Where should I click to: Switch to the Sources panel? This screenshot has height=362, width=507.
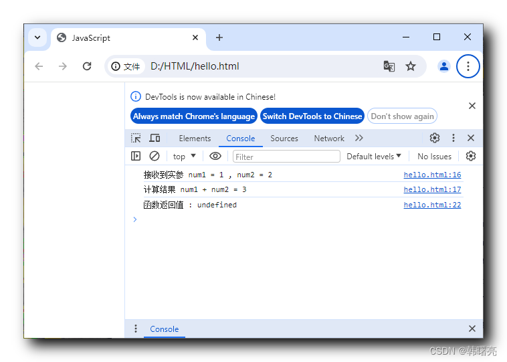click(x=284, y=139)
